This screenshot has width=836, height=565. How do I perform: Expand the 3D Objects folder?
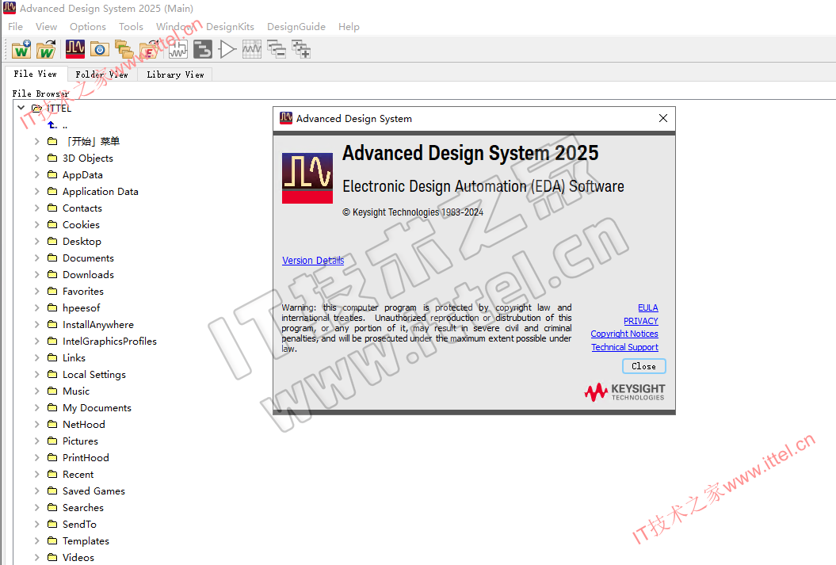(36, 158)
